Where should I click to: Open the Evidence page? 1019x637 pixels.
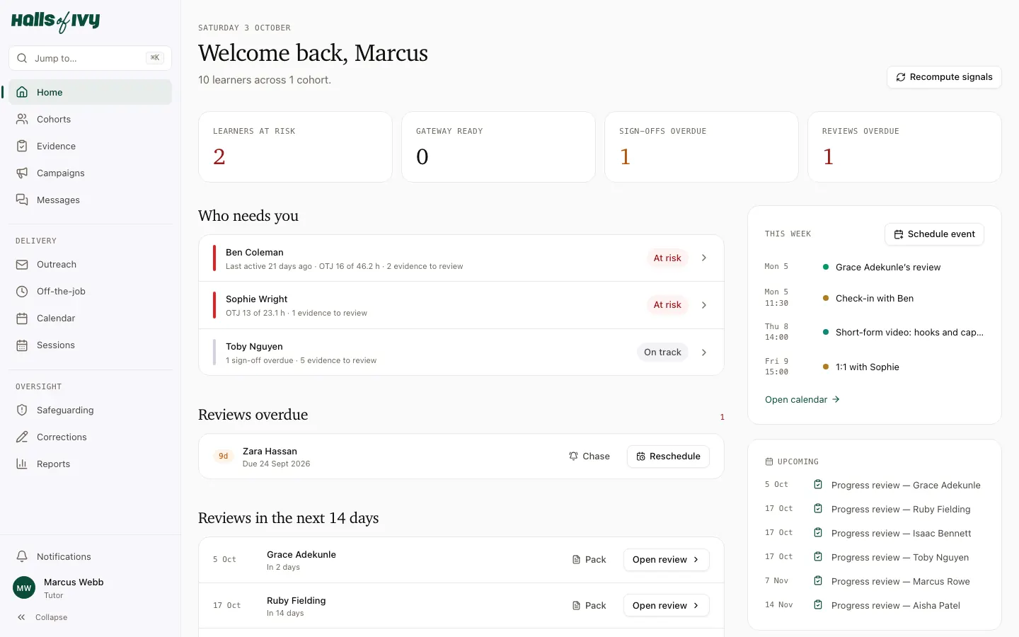[x=90, y=146]
